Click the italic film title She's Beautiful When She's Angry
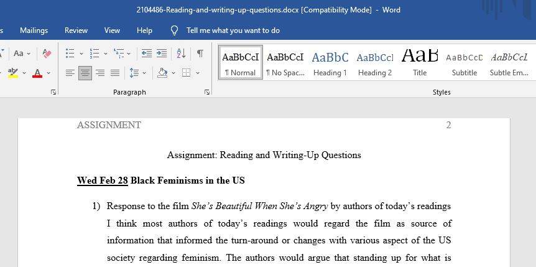The height and width of the screenshot is (267, 536). point(259,206)
